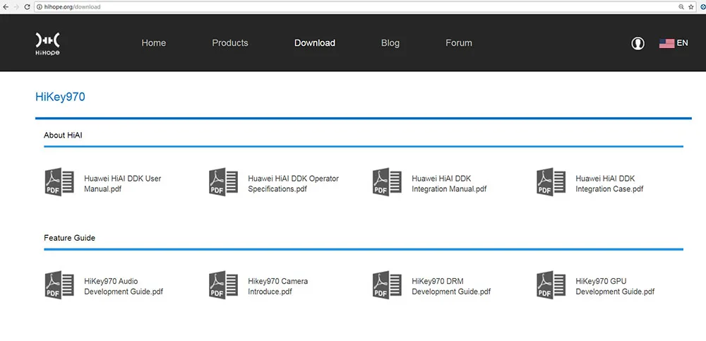The height and width of the screenshot is (341, 706).
Task: Open the Blog navigation item
Action: (390, 43)
